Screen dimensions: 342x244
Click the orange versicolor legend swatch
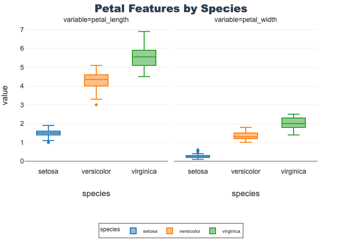point(170,231)
